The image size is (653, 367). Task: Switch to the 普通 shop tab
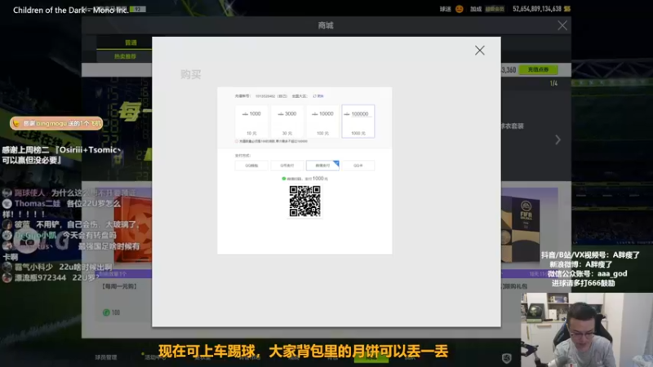[x=131, y=42]
